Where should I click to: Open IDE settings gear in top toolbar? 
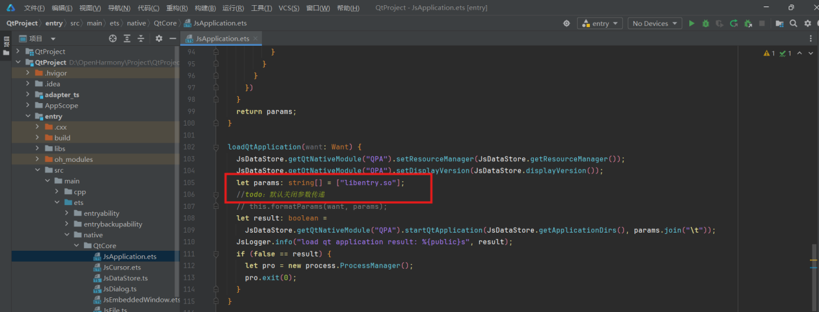tap(807, 23)
